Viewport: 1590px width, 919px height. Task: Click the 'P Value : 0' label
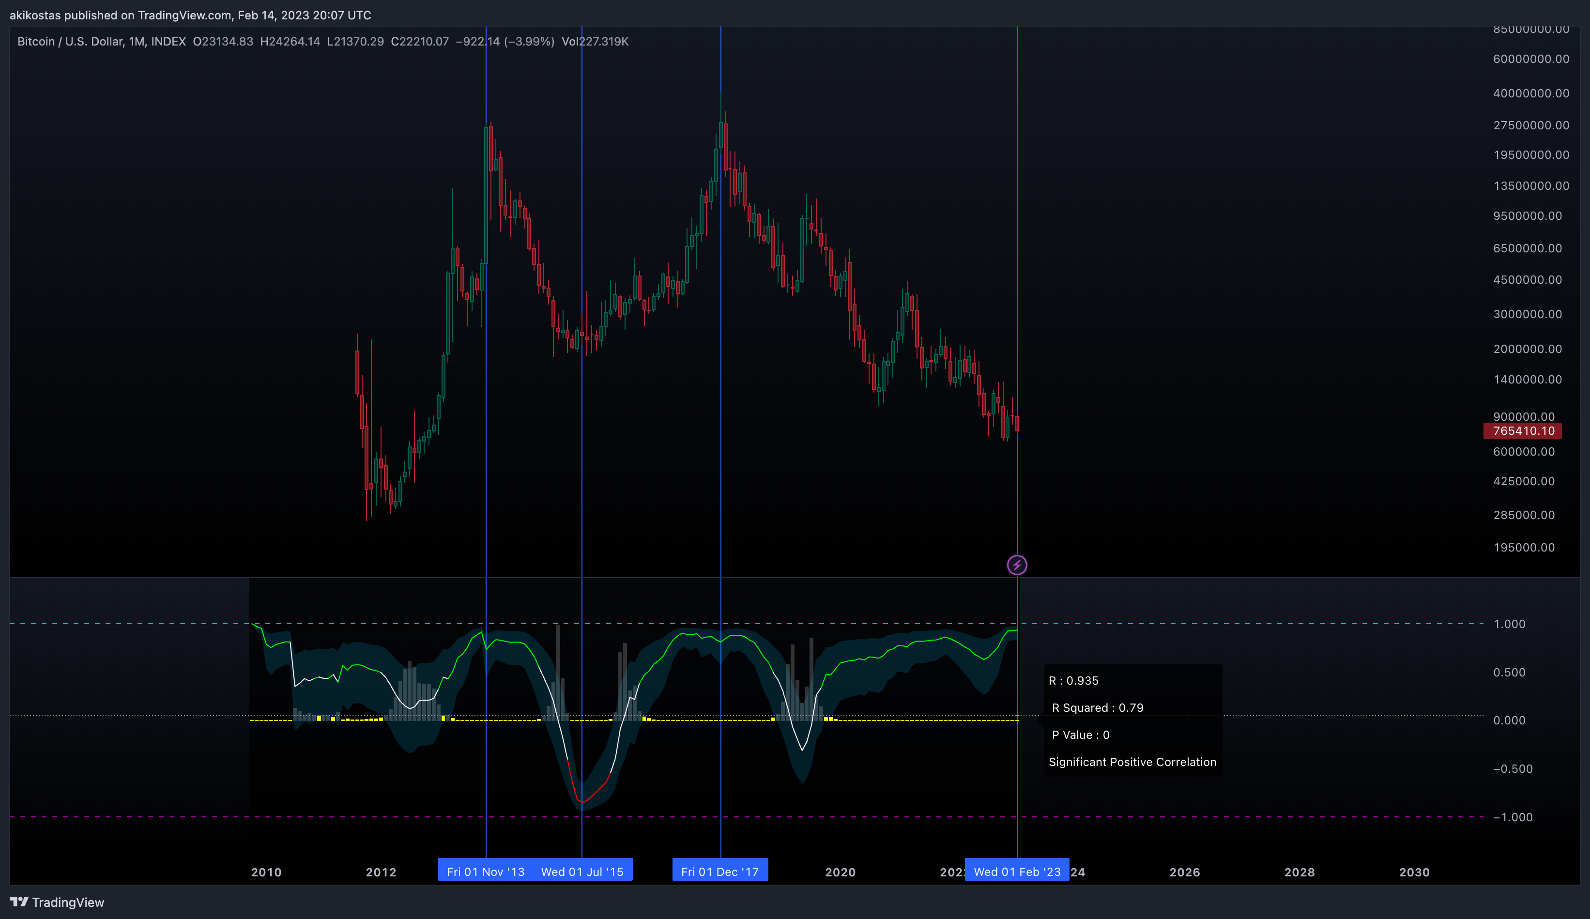click(1080, 735)
